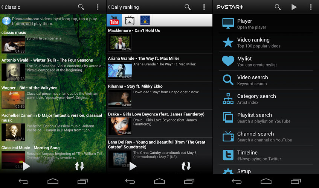319x188 pixels.
Task: Toggle the repeat arrows in Daily ranking screen
Action: click(x=186, y=166)
